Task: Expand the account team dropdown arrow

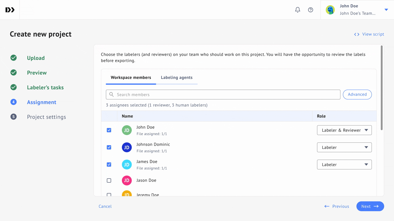Action: point(386,10)
